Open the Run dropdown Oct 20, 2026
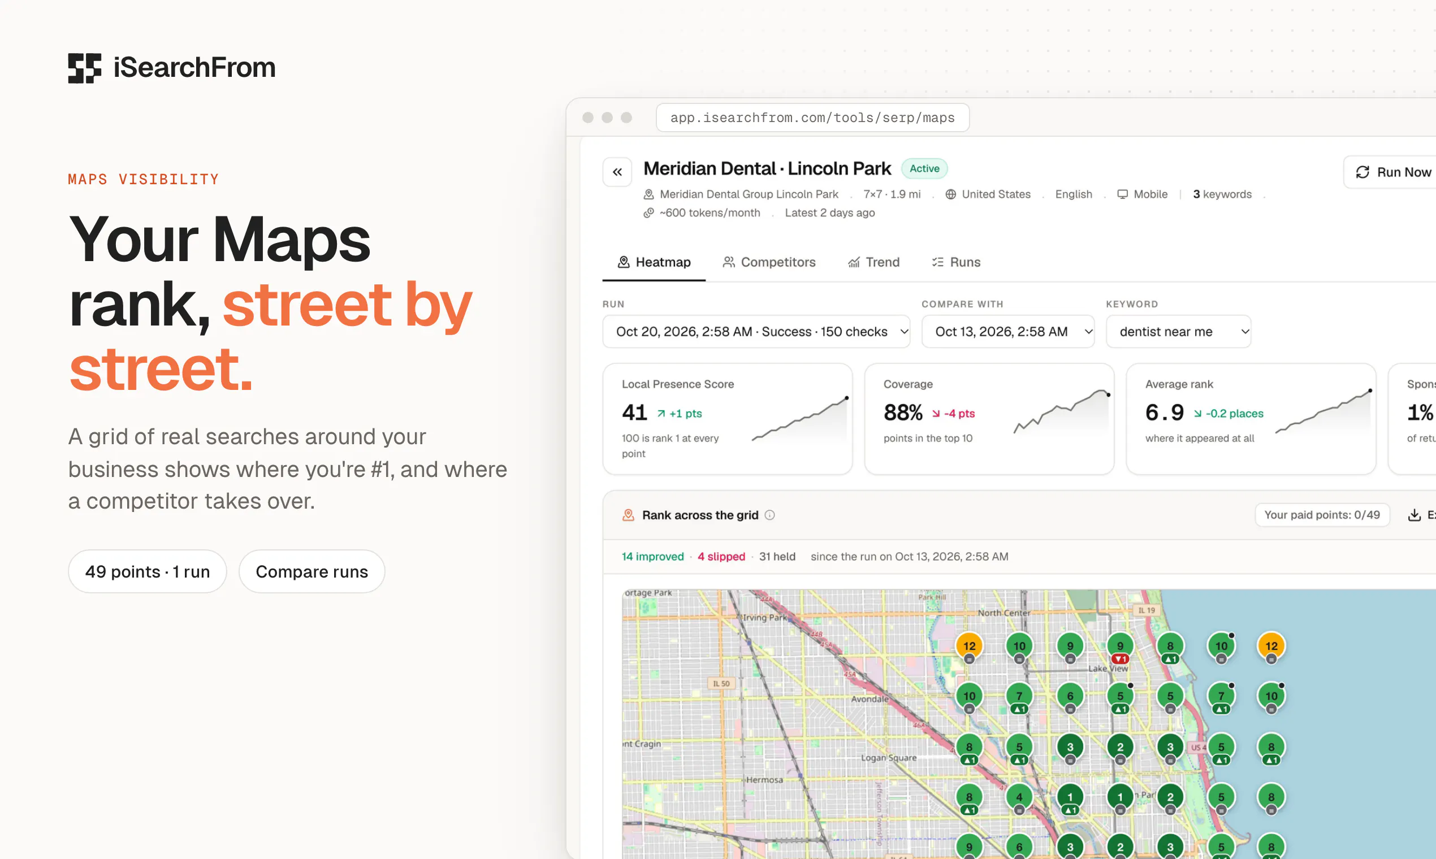 (756, 332)
